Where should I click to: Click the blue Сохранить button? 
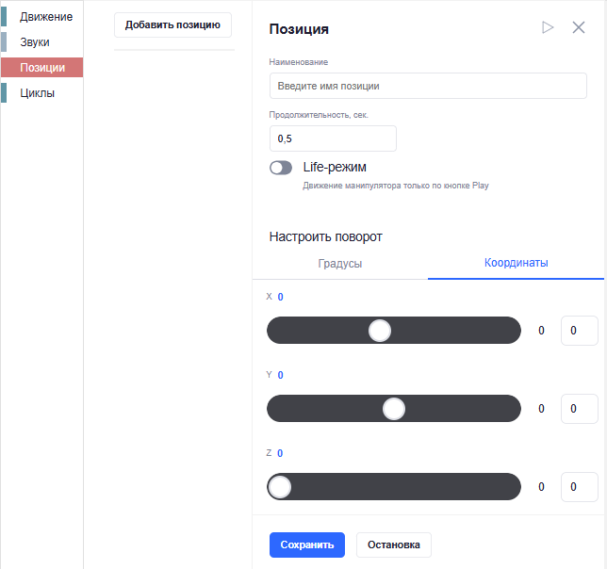(307, 545)
